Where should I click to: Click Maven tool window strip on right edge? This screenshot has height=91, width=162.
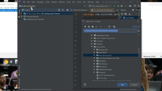[x=139, y=13]
